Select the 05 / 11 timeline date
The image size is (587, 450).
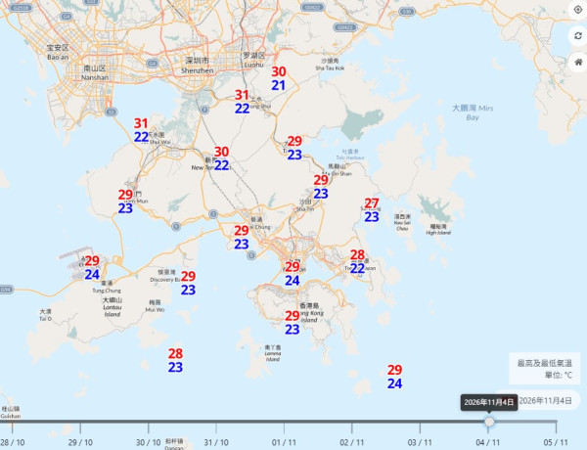556,442
